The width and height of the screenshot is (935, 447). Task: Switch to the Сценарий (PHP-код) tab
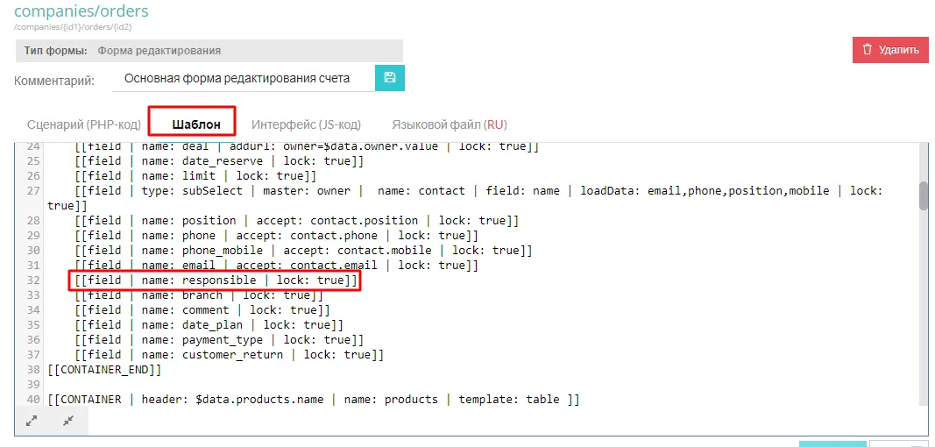[84, 124]
